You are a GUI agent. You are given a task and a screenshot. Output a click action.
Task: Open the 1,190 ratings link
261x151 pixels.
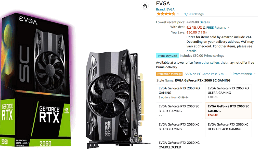pos(194,14)
